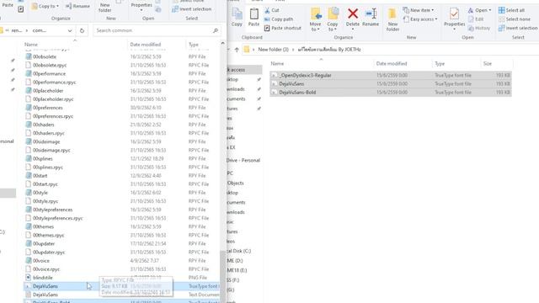
Task: Click New folder (3) in breadcrumb path
Action: point(273,50)
